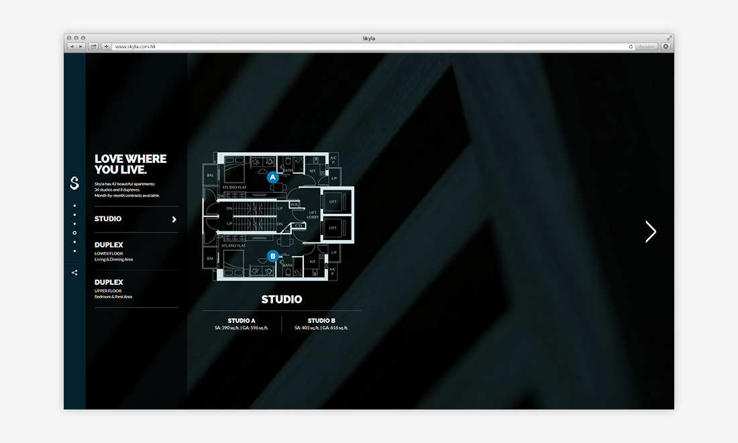The width and height of the screenshot is (738, 443).
Task: Click the Reader button in the address bar
Action: click(x=645, y=46)
